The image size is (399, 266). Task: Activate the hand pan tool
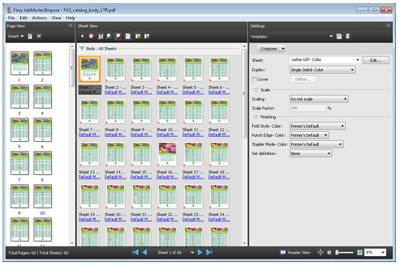click(x=91, y=36)
